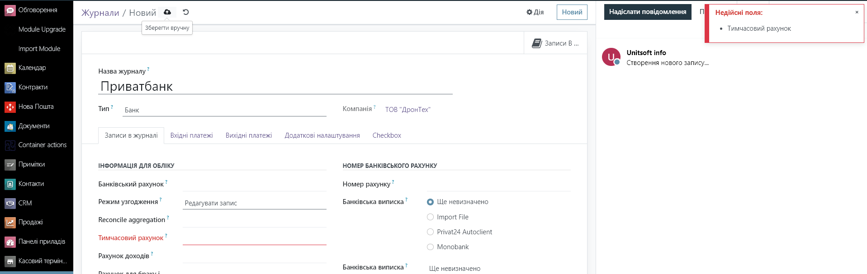Open Import Module menu item
Viewport: 867px width, 274px height.
tap(39, 49)
